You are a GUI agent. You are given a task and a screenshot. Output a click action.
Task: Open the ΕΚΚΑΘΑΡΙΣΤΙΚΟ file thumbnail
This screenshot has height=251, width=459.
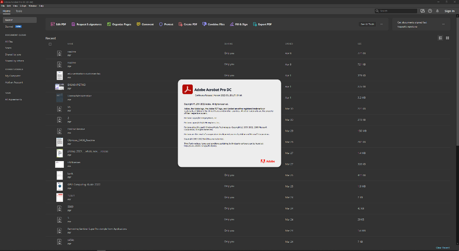60,86
